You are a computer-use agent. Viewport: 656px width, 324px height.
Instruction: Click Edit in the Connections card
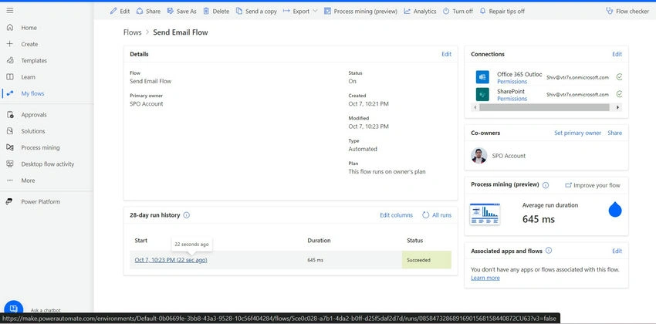[617, 54]
